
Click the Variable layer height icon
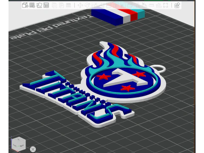[68, 6]
